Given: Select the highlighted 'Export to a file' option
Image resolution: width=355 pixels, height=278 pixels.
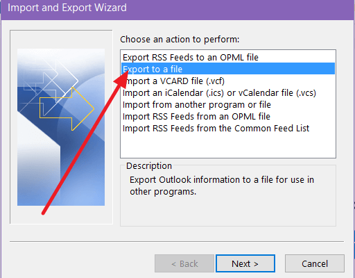Looking at the screenshot, I should tap(228, 69).
